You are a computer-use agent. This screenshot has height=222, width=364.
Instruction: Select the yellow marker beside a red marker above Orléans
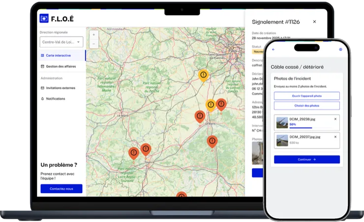[211, 105]
